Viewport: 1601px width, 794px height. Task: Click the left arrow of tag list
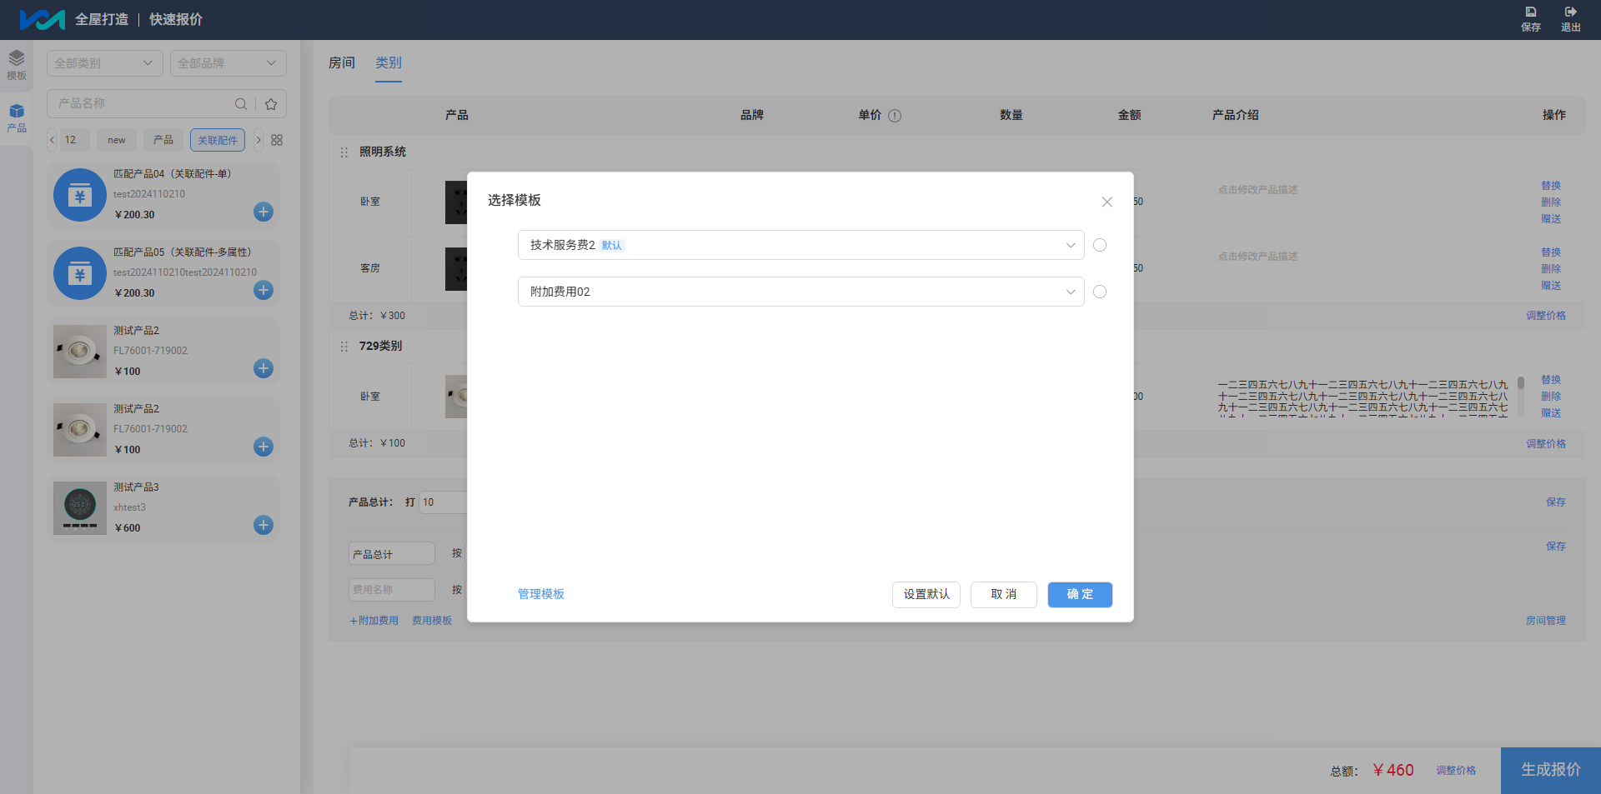[52, 140]
